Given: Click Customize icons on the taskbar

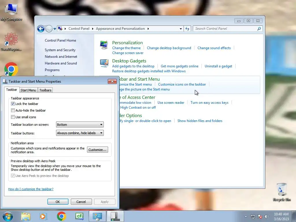Looking at the screenshot, I should pos(182,84).
